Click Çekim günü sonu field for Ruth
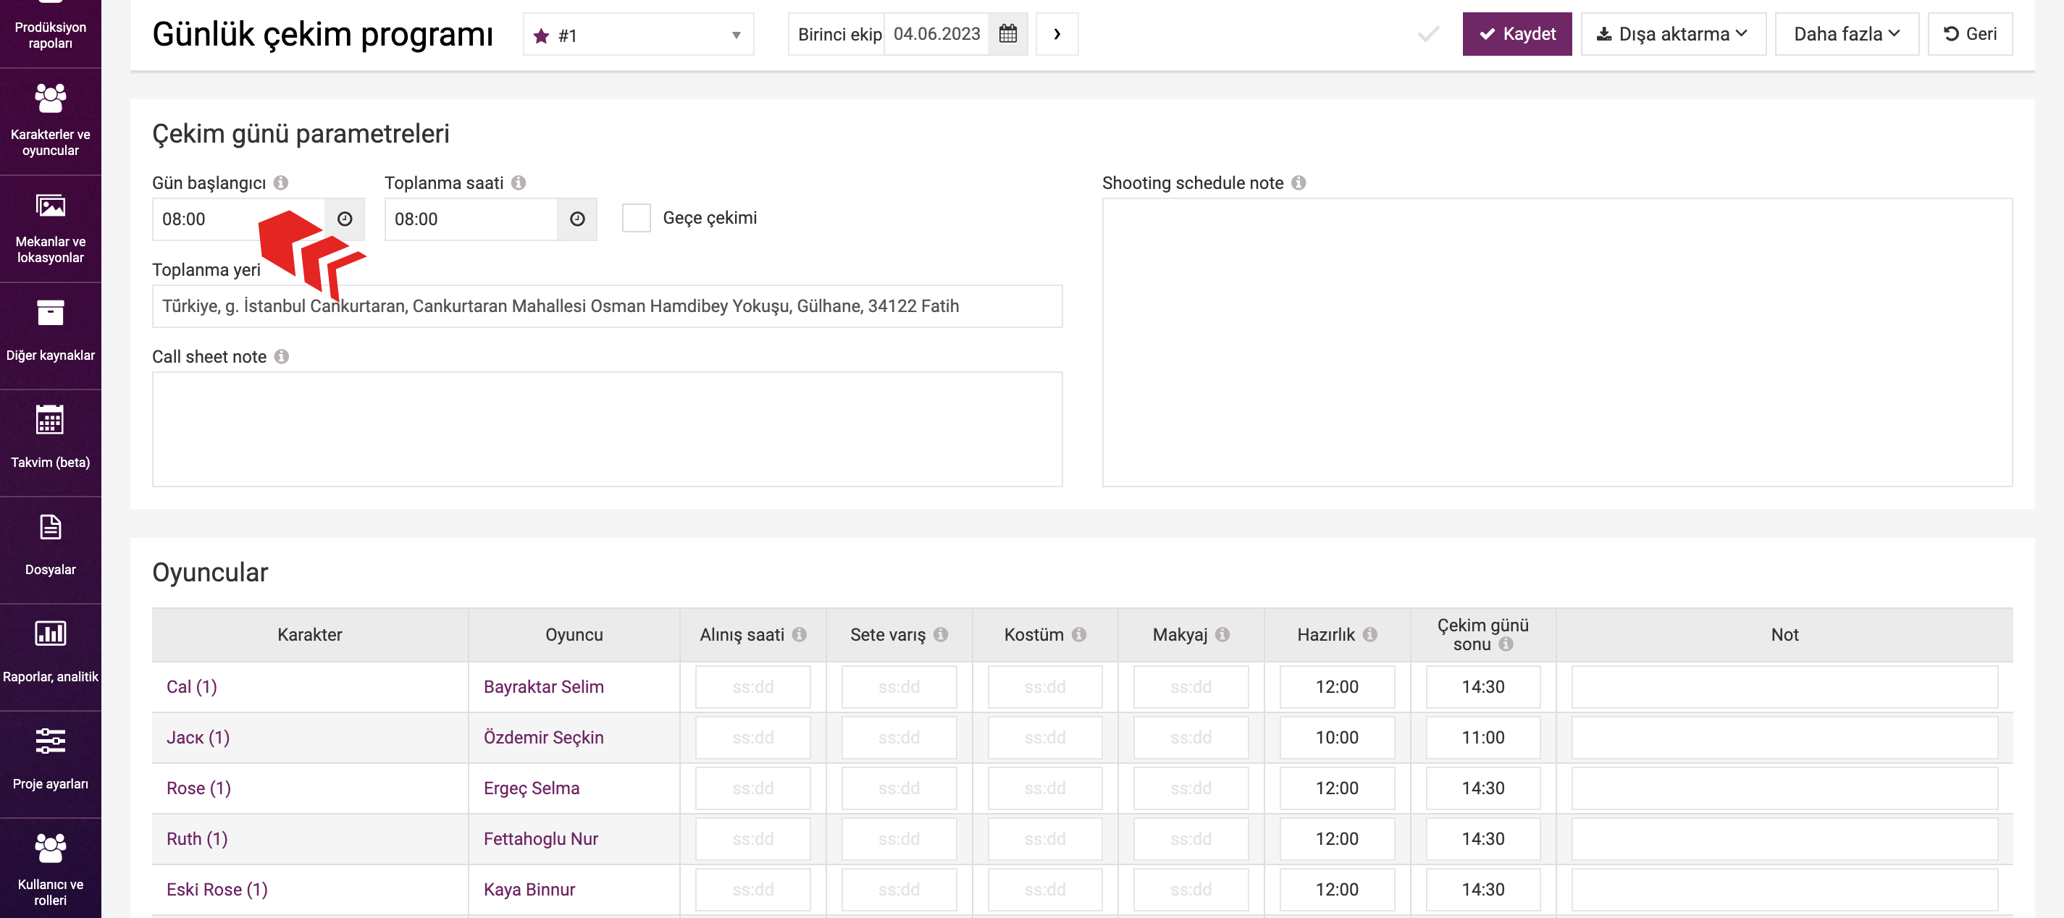The height and width of the screenshot is (918, 2064). click(1482, 838)
